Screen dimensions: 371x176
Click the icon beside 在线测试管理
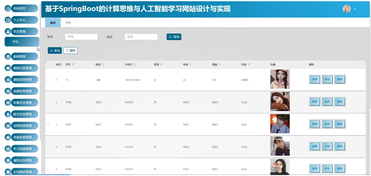[8, 172]
